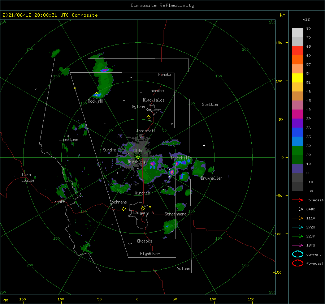
Task: Click the Banff label
Action: coord(60,201)
